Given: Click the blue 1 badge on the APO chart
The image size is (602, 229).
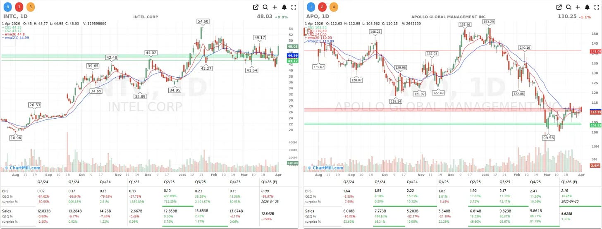Looking at the screenshot, I should click(311, 7).
